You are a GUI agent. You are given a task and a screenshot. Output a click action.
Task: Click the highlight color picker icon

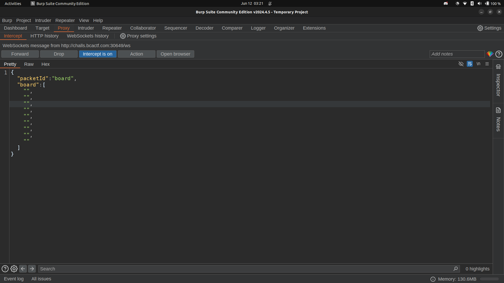pos(490,54)
